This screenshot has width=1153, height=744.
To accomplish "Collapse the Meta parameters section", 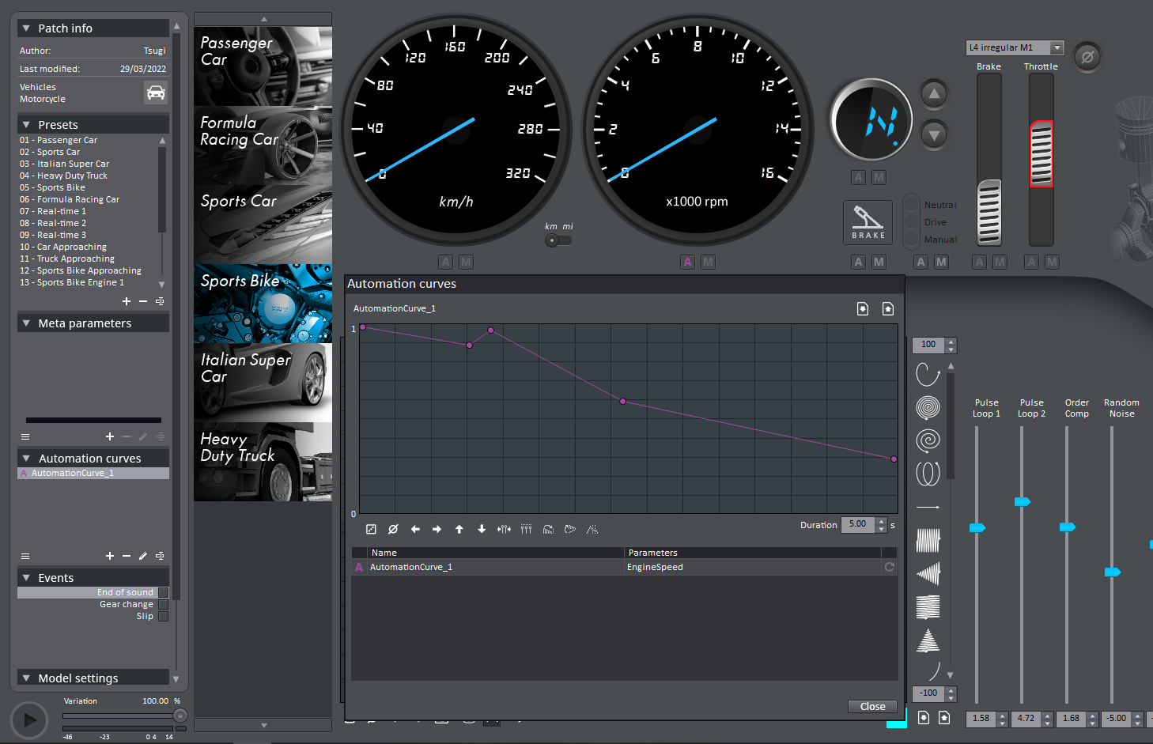I will [26, 323].
